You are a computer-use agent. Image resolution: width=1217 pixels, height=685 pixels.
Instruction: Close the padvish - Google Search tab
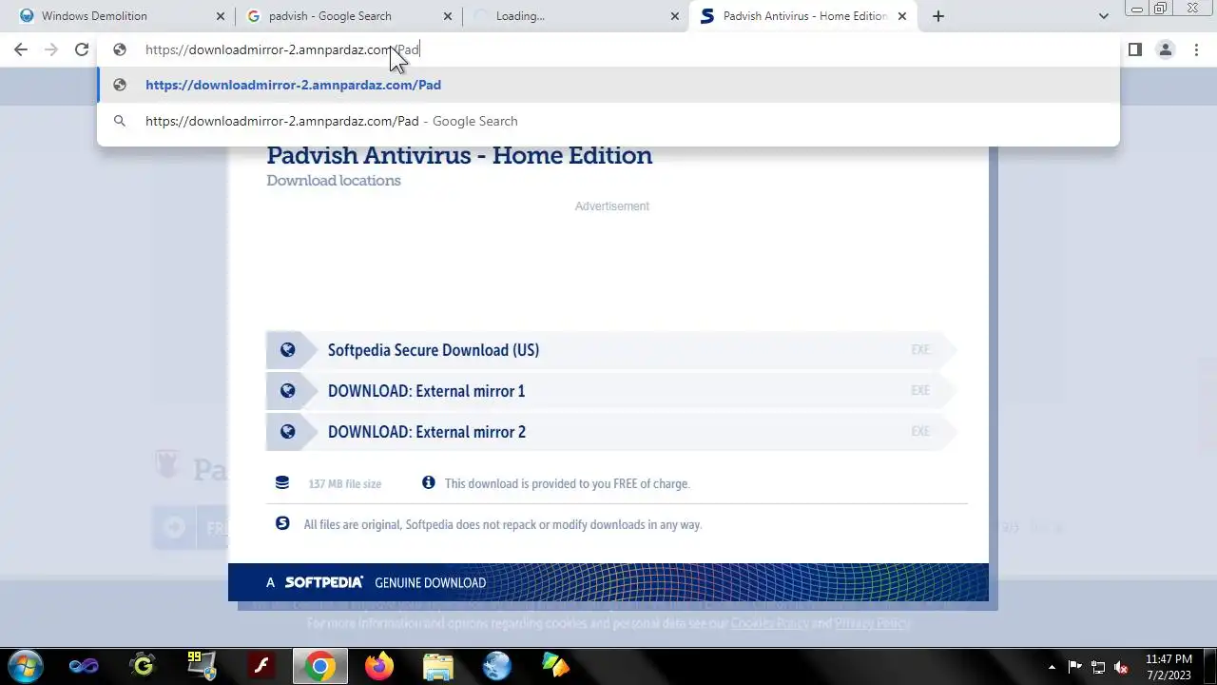tap(448, 16)
